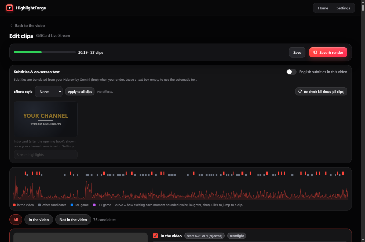Click the refresh icon in Re-check kill times
The image size is (365, 242).
pos(300,91)
